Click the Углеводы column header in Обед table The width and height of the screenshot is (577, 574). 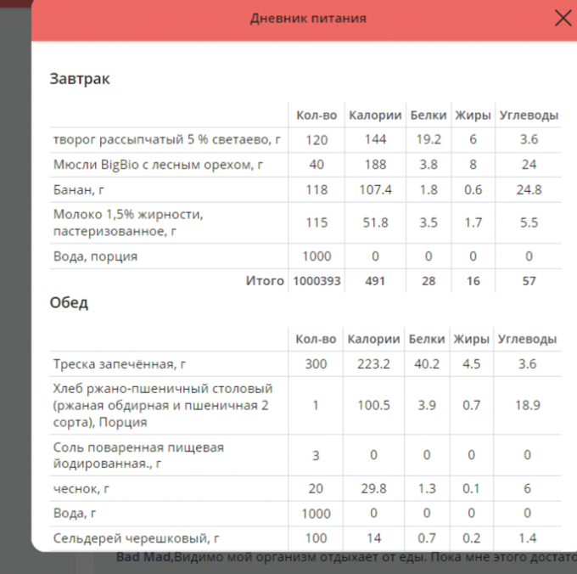click(x=527, y=339)
